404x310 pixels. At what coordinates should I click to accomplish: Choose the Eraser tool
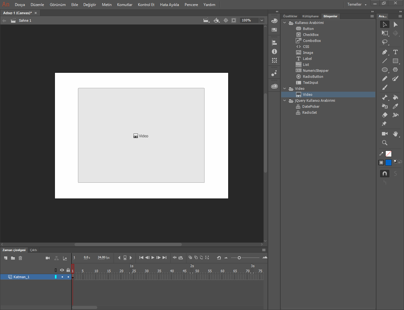(x=384, y=115)
